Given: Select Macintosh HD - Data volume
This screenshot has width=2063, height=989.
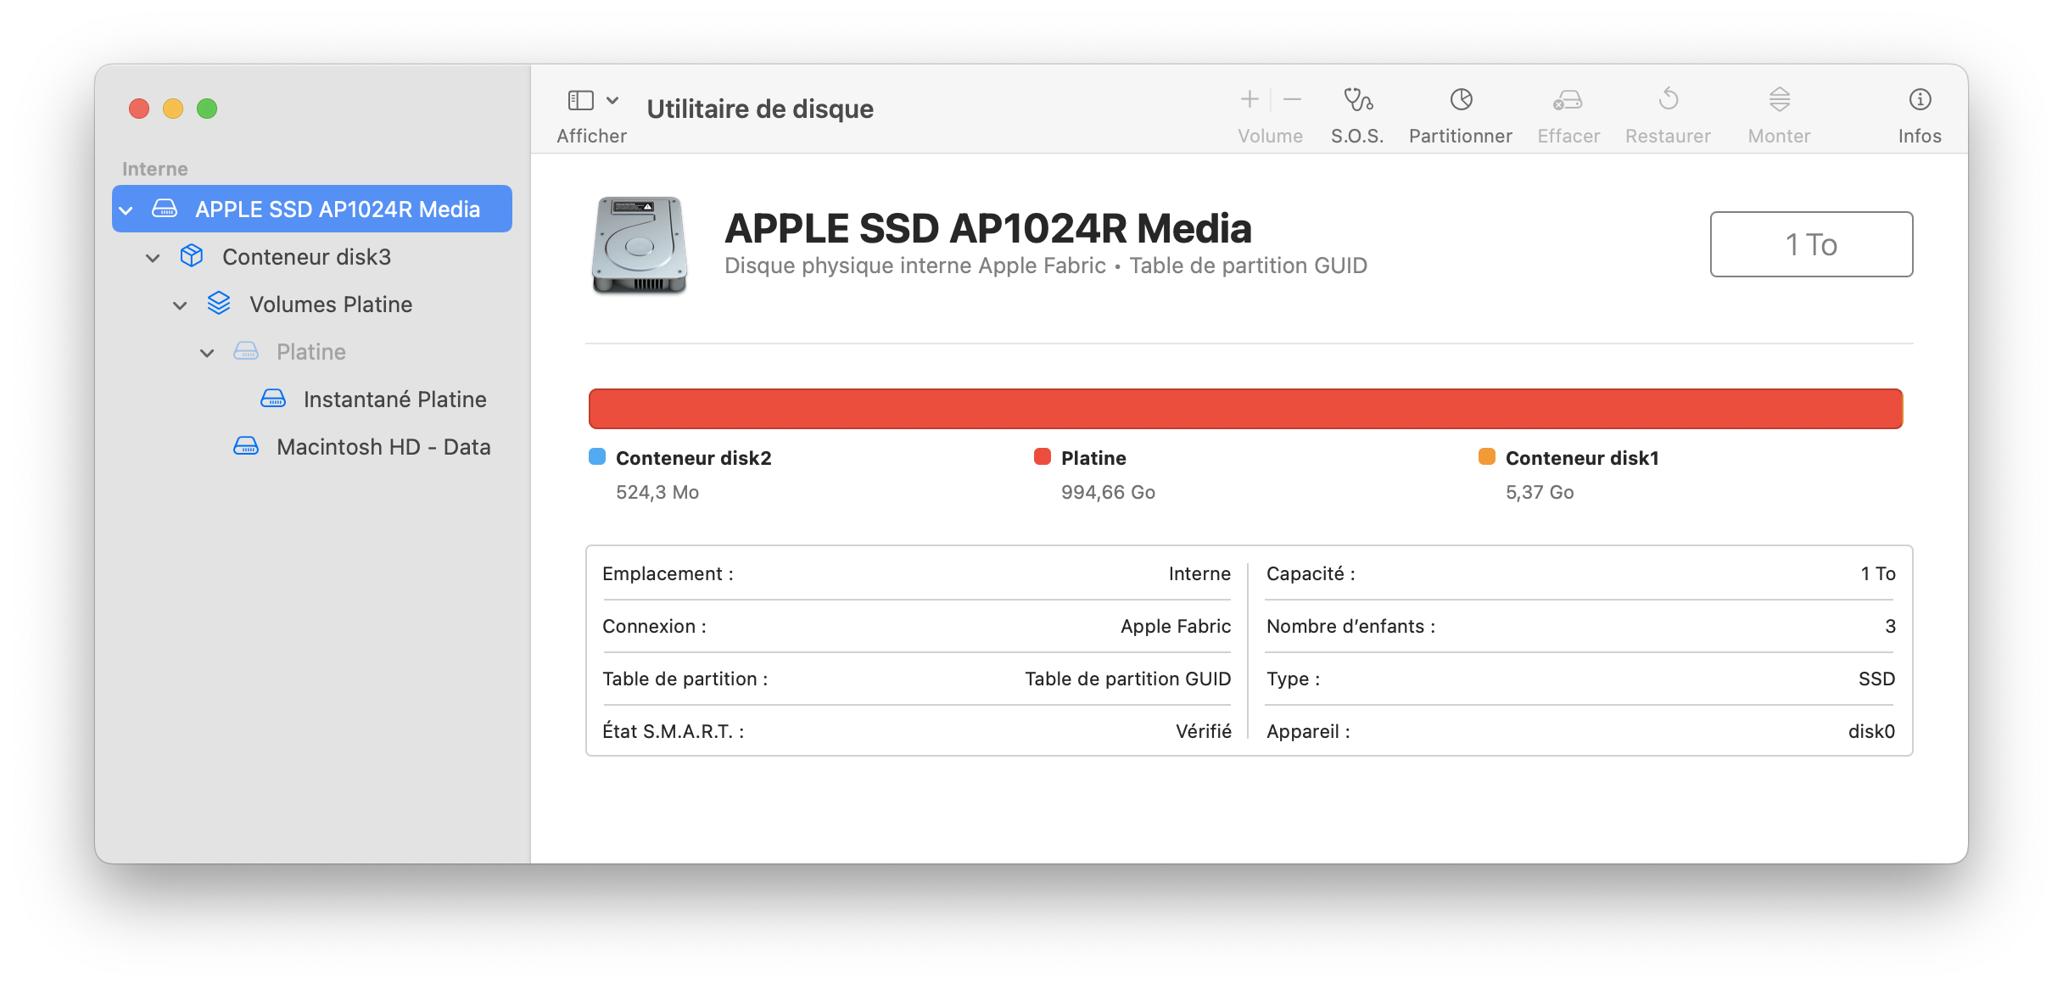Looking at the screenshot, I should [x=383, y=447].
